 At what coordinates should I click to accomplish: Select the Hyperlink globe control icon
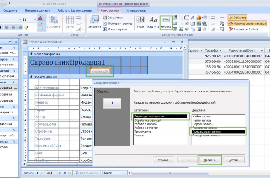click(205, 23)
